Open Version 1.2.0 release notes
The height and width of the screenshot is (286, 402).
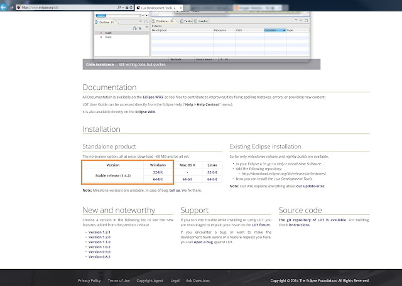coord(99,237)
